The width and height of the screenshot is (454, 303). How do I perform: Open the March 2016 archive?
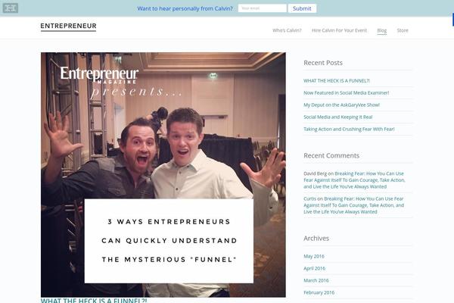tap(316, 280)
